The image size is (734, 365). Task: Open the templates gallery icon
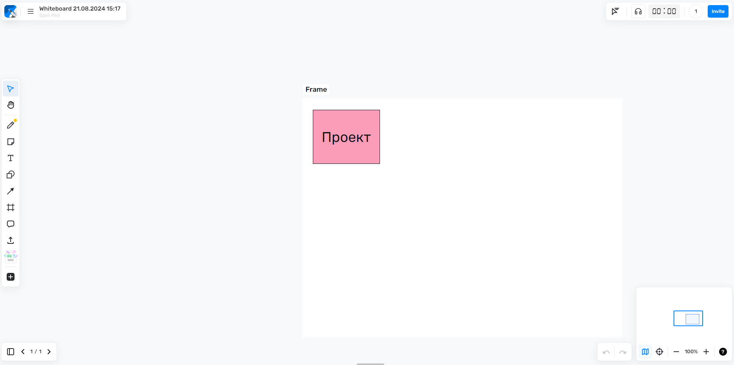pyautogui.click(x=11, y=257)
